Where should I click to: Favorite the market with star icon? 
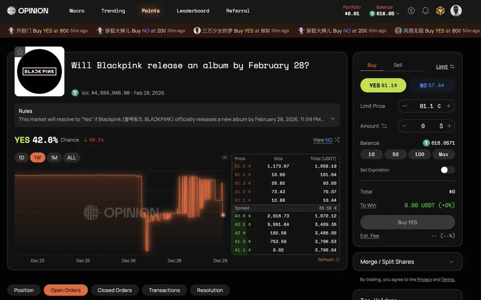tap(20, 52)
